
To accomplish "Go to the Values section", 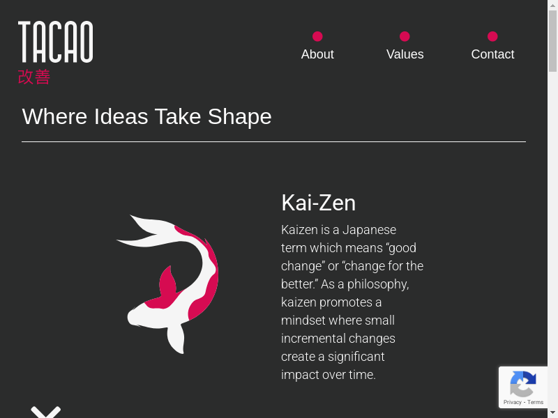I will point(405,54).
